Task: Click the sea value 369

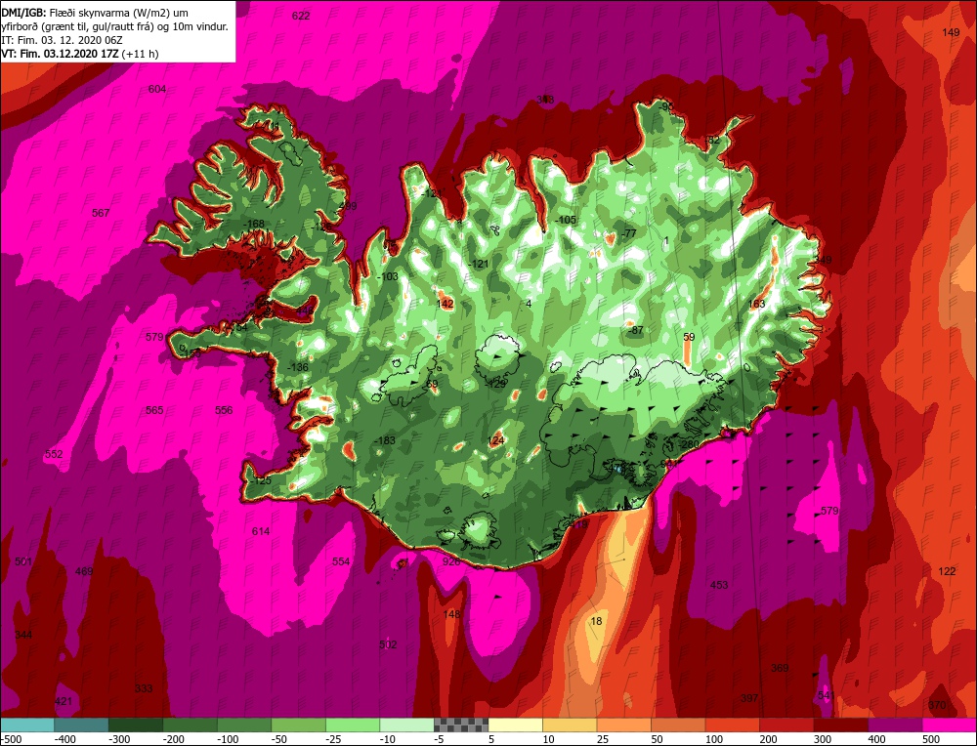Action: pos(780,668)
